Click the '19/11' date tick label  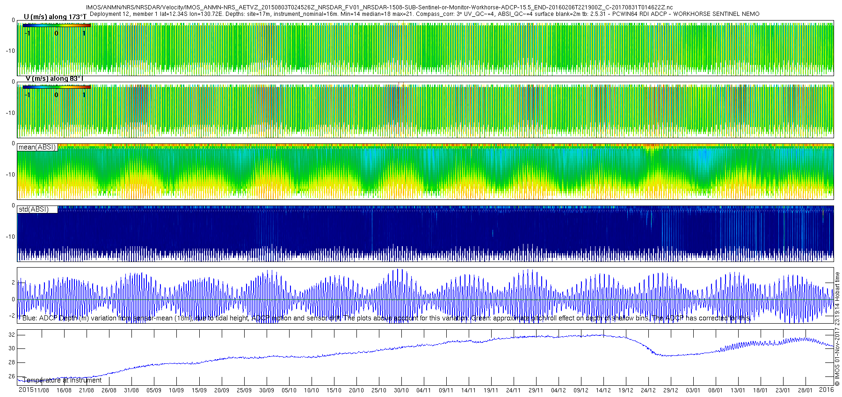(491, 390)
